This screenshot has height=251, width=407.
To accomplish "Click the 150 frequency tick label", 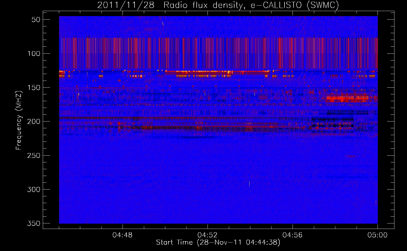I will pyautogui.click(x=34, y=88).
